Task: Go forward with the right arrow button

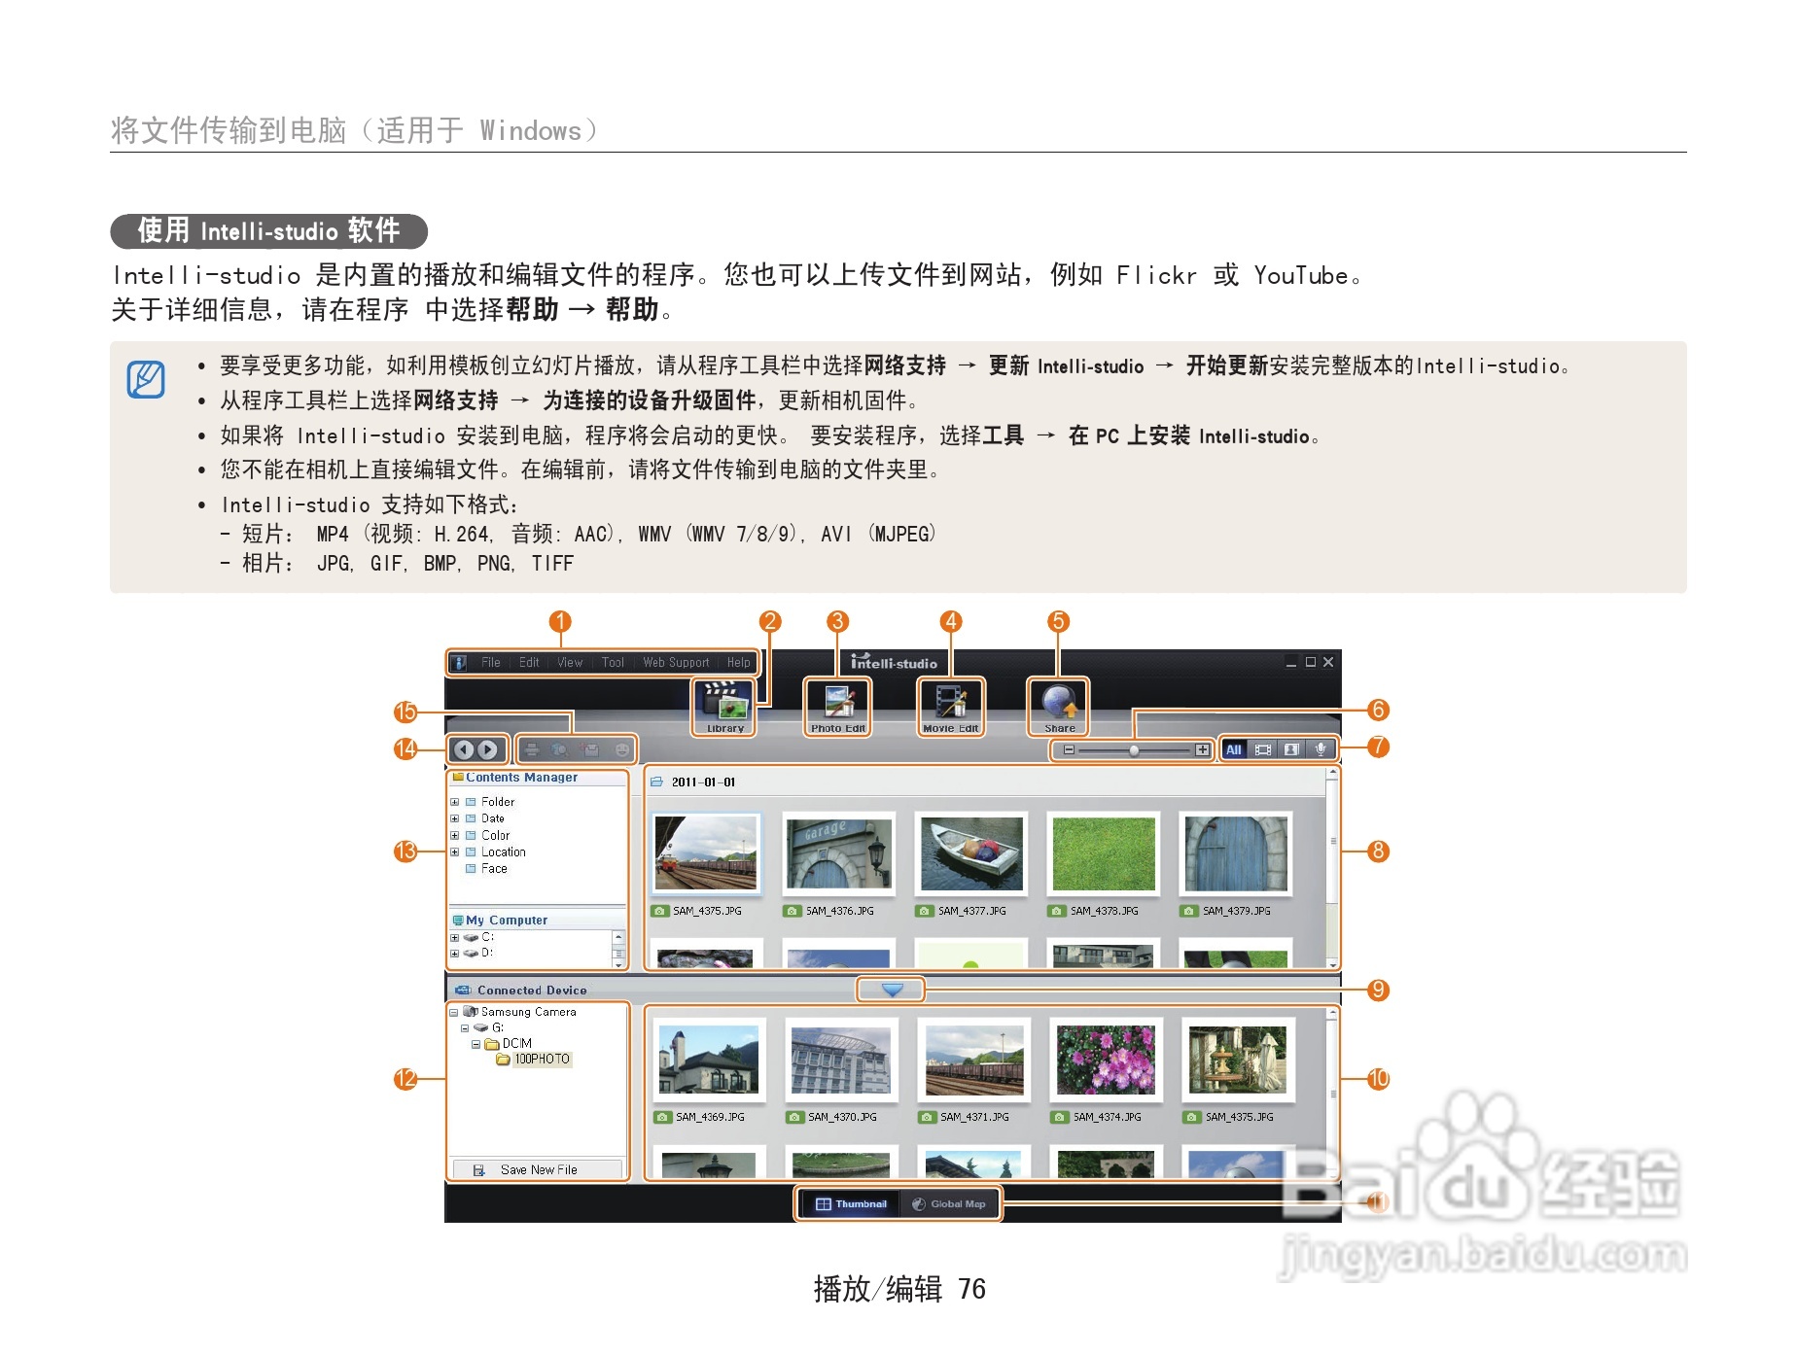Action: tap(488, 749)
